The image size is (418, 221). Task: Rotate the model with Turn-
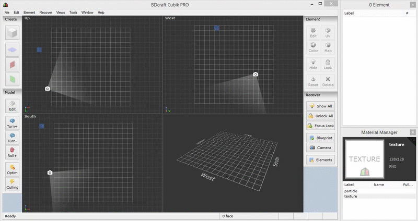(12, 138)
